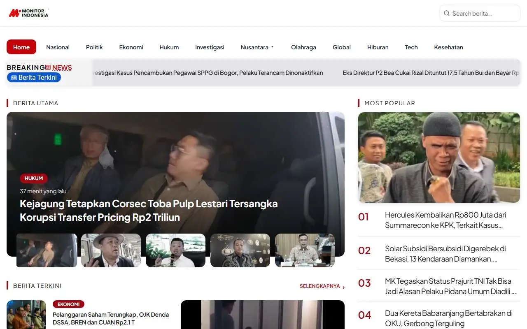Click the EKONOMI category badge
Screen dimensions: 527x329
click(69, 304)
